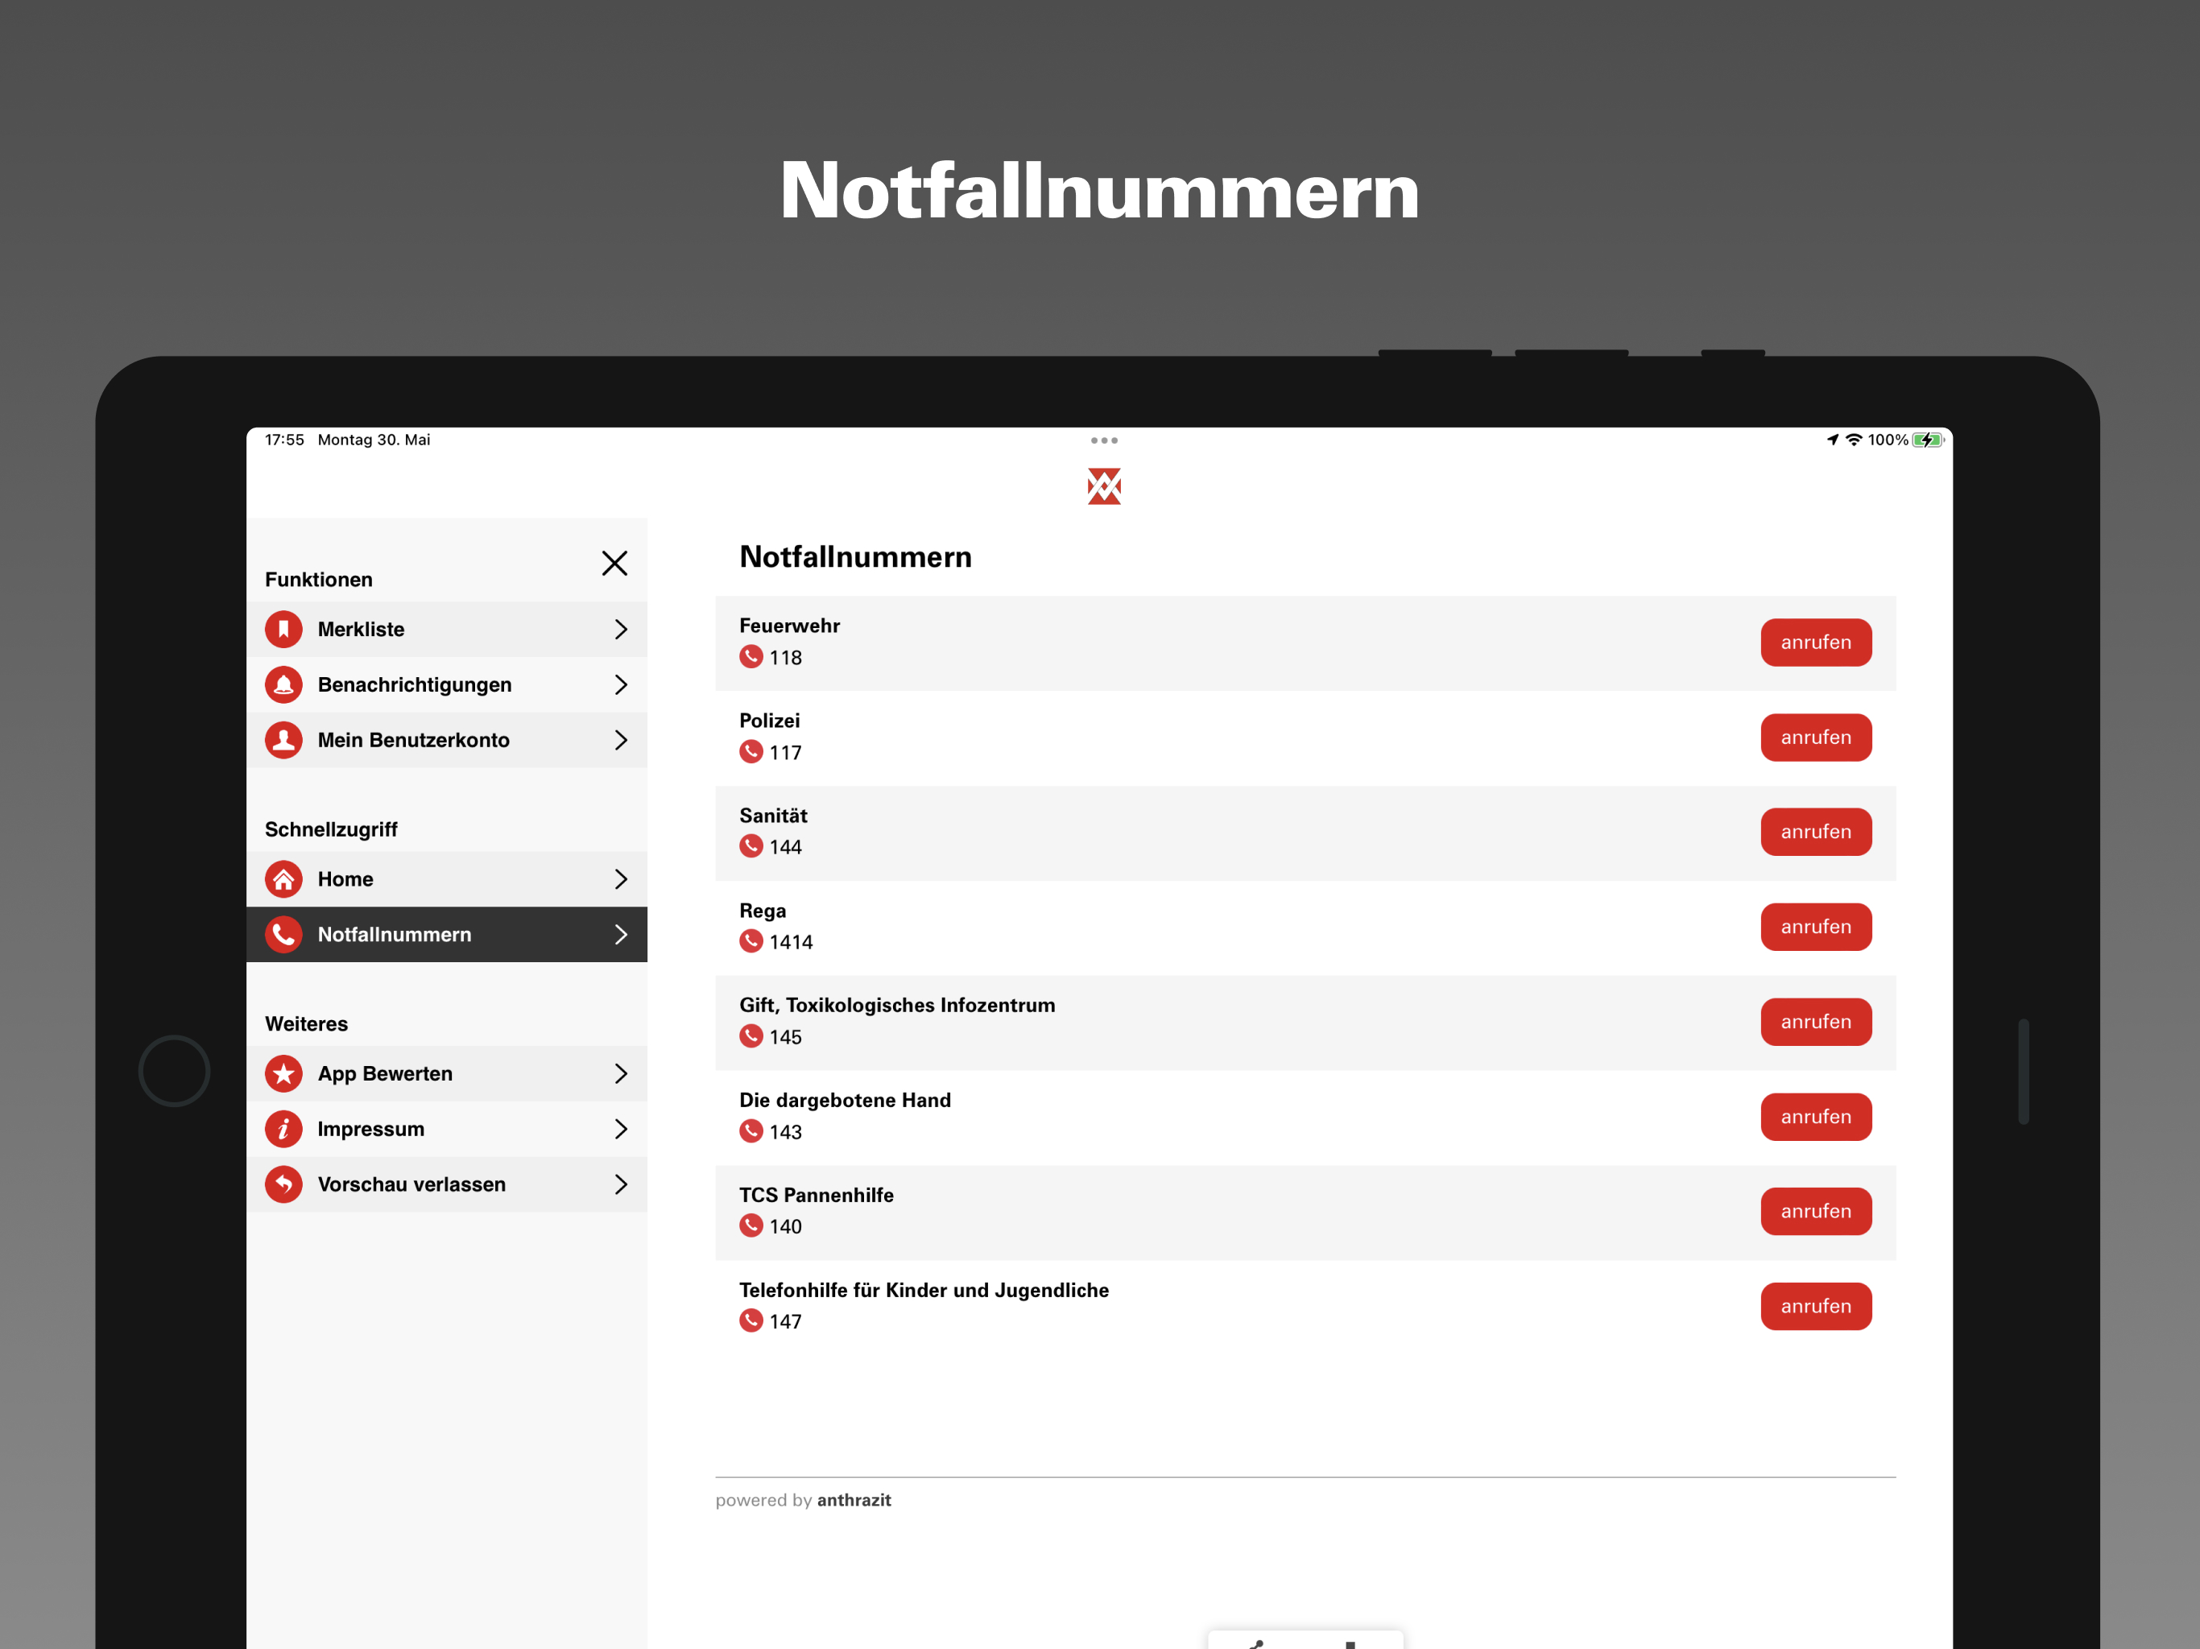The height and width of the screenshot is (1649, 2200).
Task: Open Impressum via its info icon
Action: click(283, 1129)
